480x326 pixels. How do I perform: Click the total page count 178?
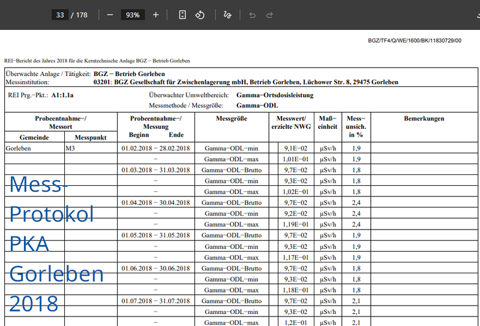point(81,15)
